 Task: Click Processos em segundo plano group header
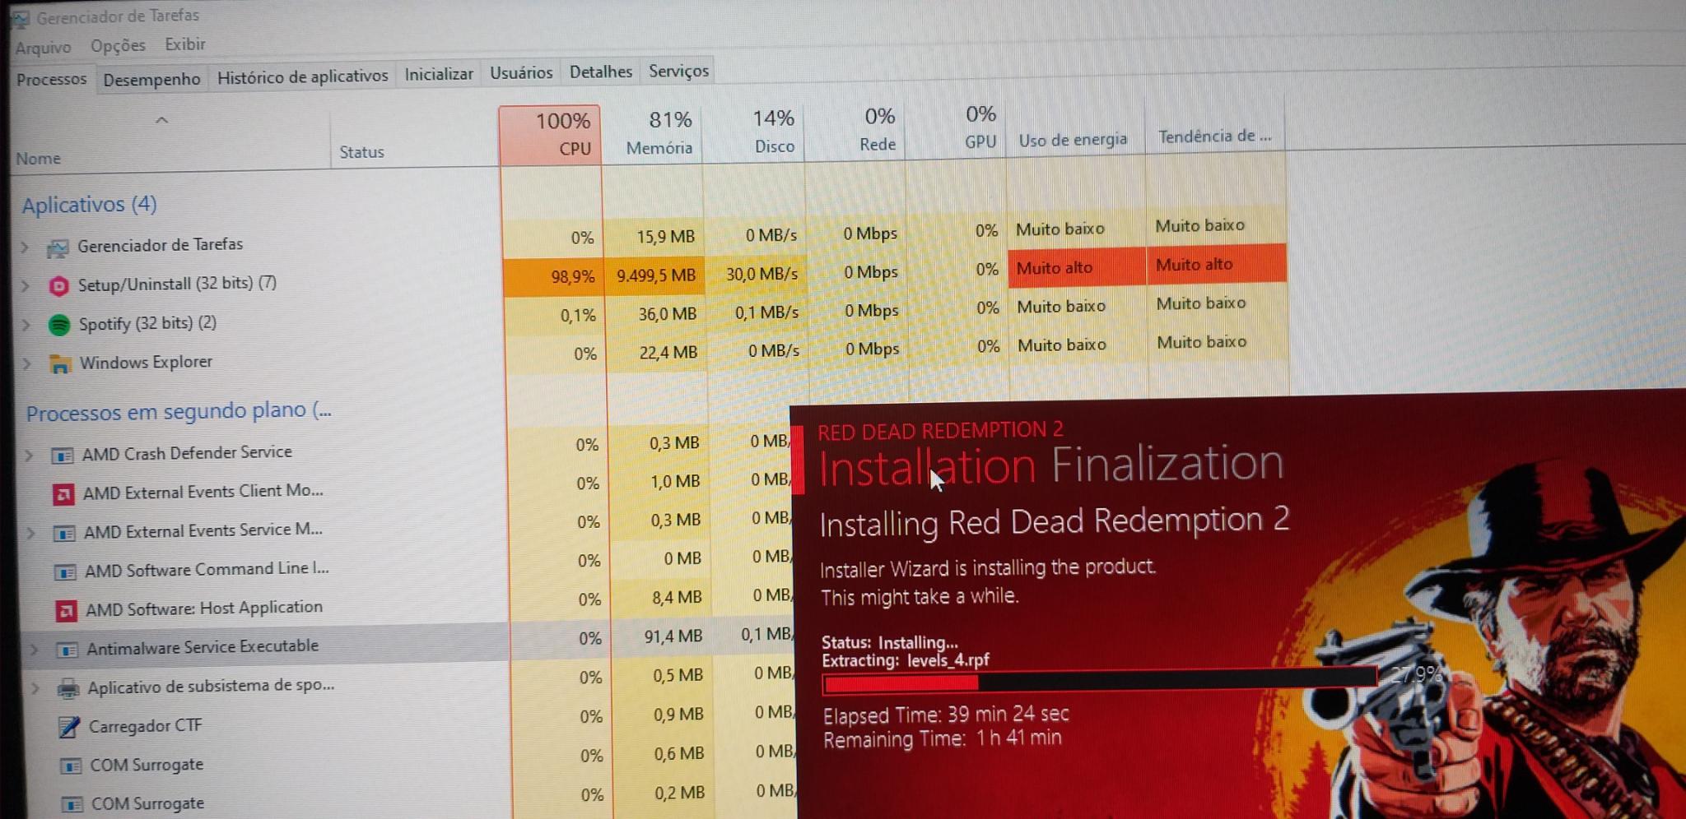tap(179, 411)
